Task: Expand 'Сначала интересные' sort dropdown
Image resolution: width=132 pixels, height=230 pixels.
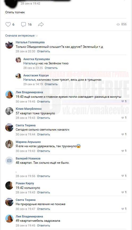Action: pyautogui.click(x=22, y=36)
